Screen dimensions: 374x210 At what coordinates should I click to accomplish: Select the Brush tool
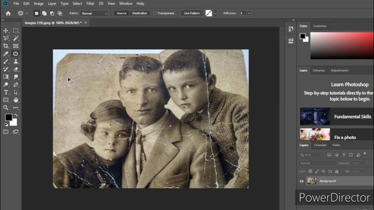point(6,61)
